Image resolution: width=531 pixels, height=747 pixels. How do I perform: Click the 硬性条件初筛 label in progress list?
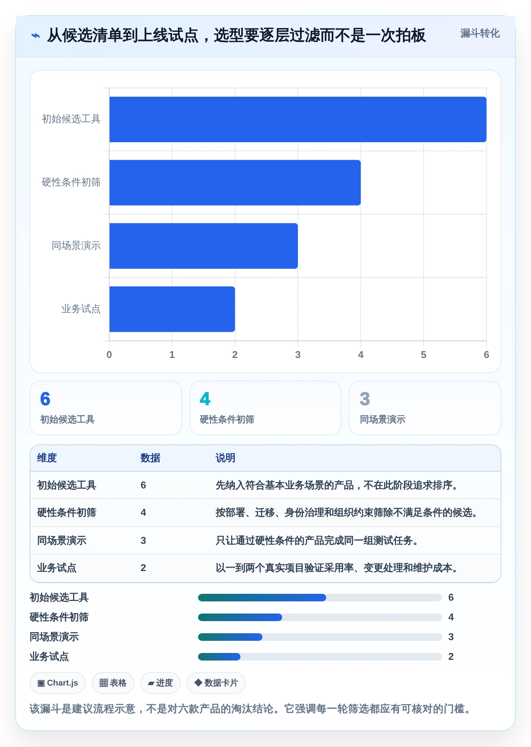click(x=59, y=617)
